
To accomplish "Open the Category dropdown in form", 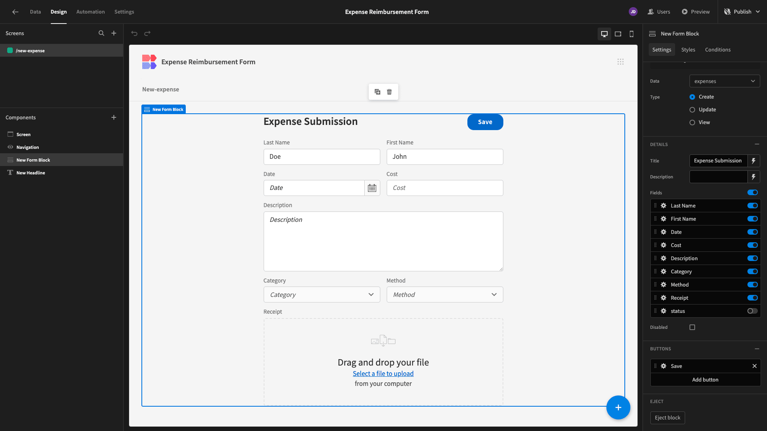I will pyautogui.click(x=322, y=295).
